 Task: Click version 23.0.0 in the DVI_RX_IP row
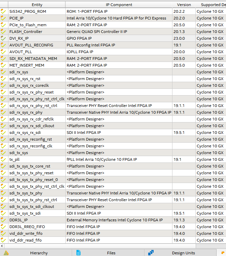point(179,38)
